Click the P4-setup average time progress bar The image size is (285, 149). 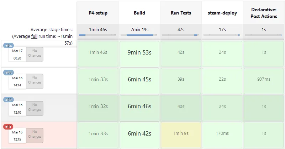[98, 35]
